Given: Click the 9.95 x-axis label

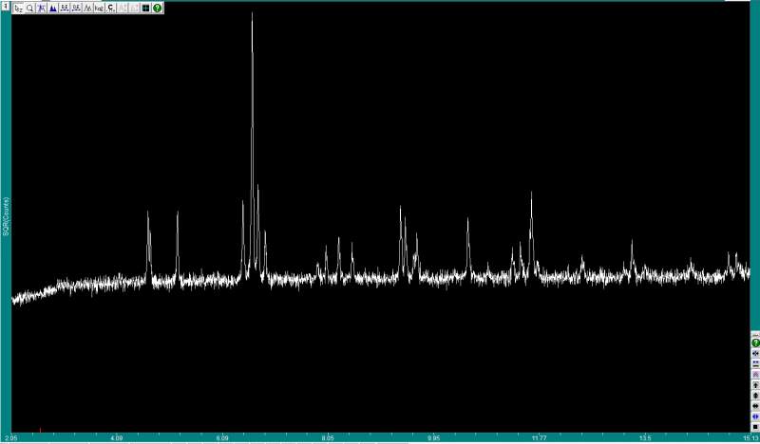Looking at the screenshot, I should point(434,438).
